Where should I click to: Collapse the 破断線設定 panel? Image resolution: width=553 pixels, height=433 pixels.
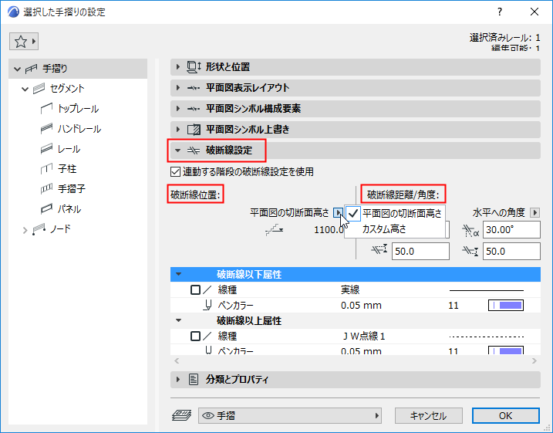coord(178,151)
